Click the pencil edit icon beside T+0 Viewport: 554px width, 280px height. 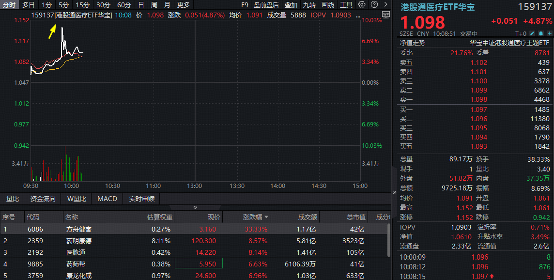tap(532, 33)
